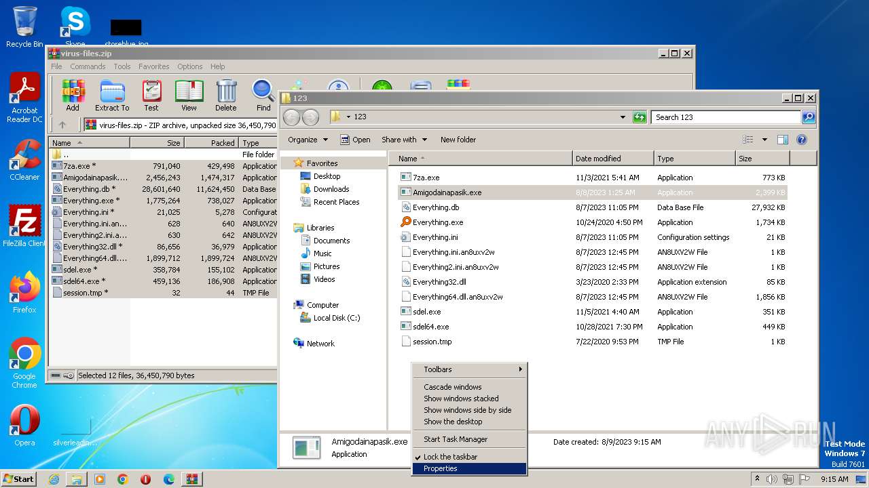
Task: Click the taskbar clock showing 9:15 AM
Action: [834, 479]
